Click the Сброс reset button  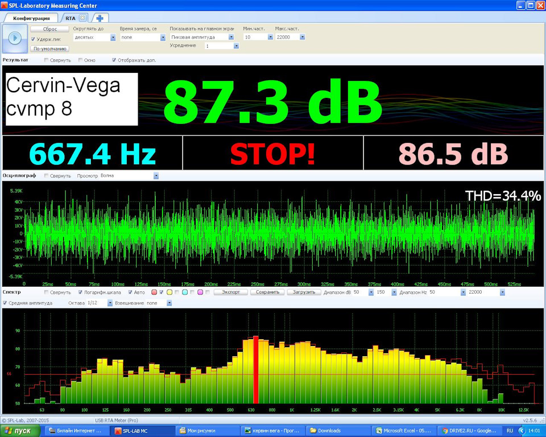(x=50, y=29)
